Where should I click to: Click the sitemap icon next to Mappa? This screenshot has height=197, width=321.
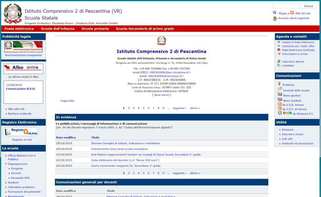pyautogui.click(x=274, y=12)
